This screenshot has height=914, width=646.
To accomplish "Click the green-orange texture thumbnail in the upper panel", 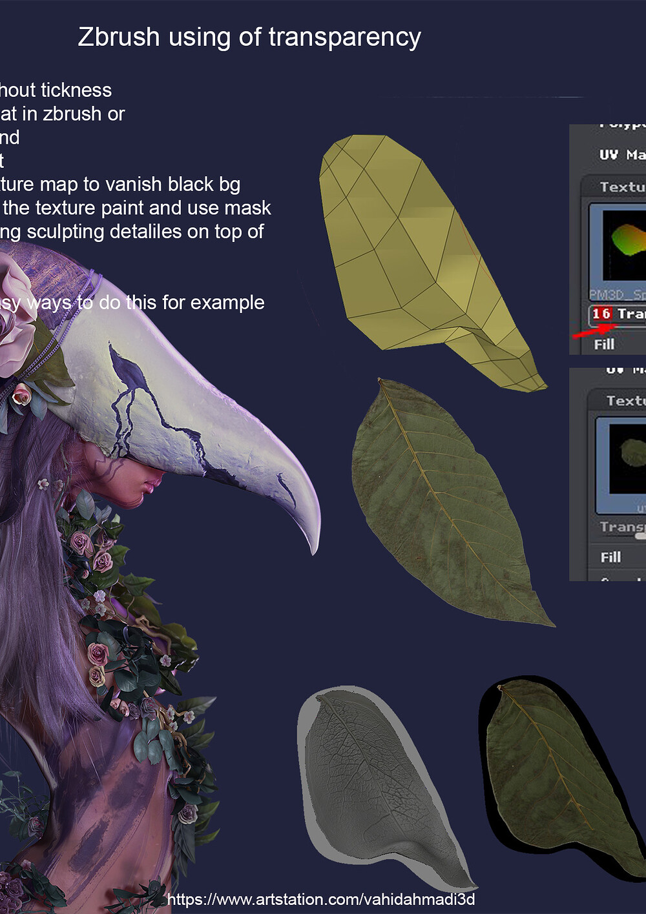I will pyautogui.click(x=618, y=252).
